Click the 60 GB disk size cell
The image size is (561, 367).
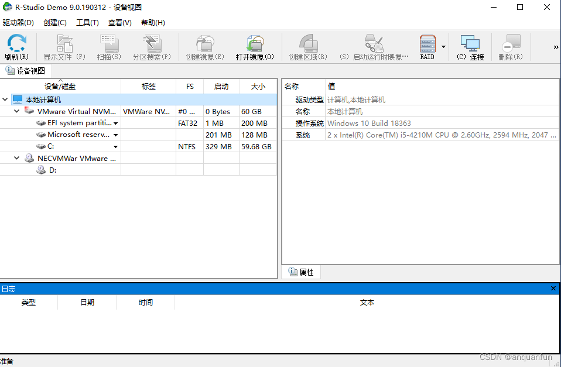click(258, 111)
